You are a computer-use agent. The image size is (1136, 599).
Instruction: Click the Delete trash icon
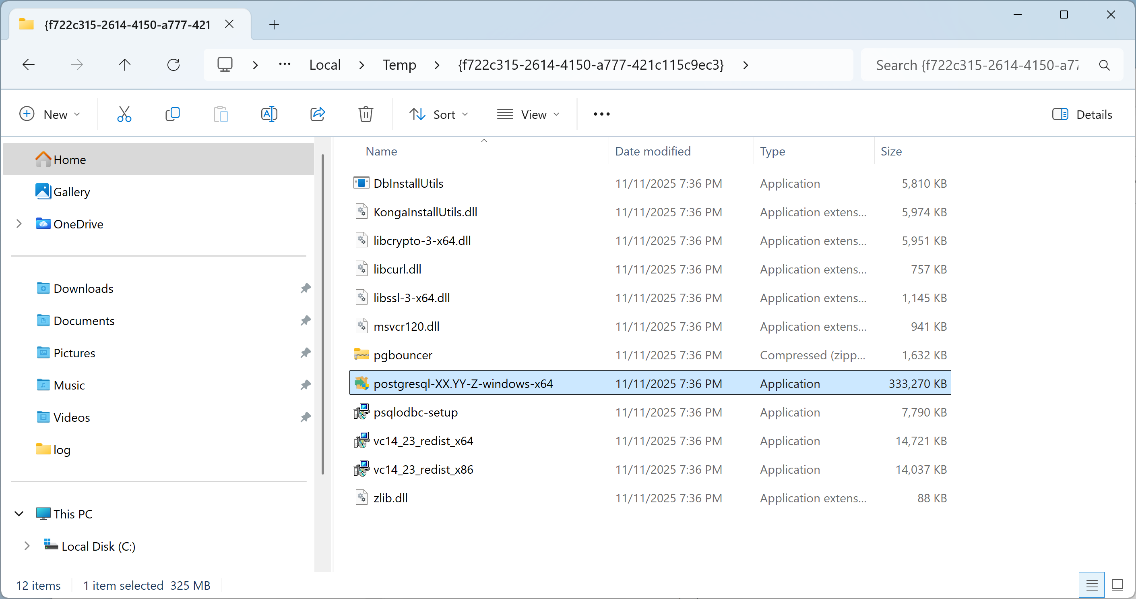(x=366, y=114)
